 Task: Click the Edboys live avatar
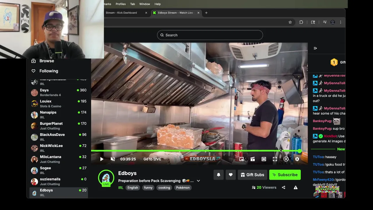[x=106, y=178]
